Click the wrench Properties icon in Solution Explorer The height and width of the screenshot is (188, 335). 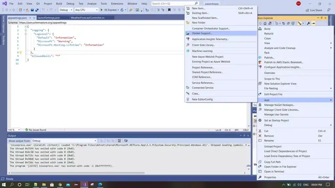coord(308,23)
